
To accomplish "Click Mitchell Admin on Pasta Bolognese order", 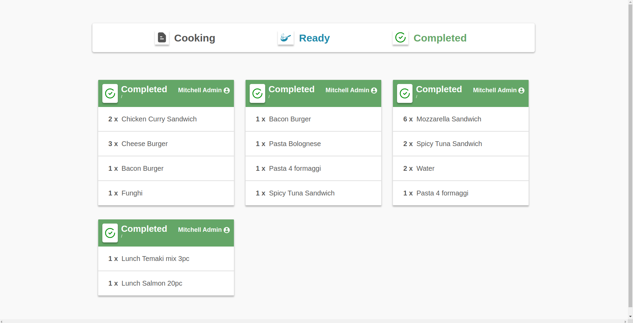I will point(347,90).
